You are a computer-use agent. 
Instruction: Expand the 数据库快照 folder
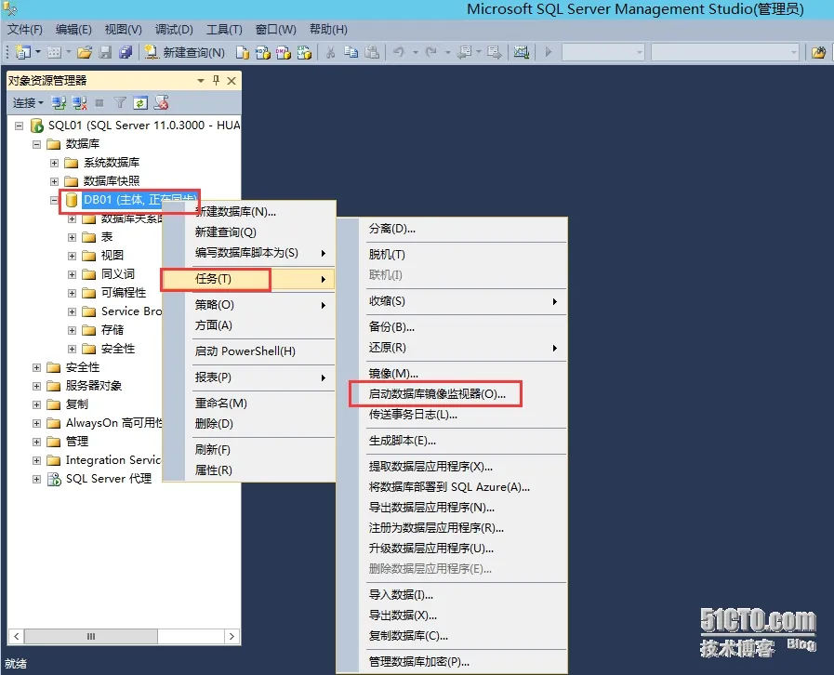[x=54, y=181]
